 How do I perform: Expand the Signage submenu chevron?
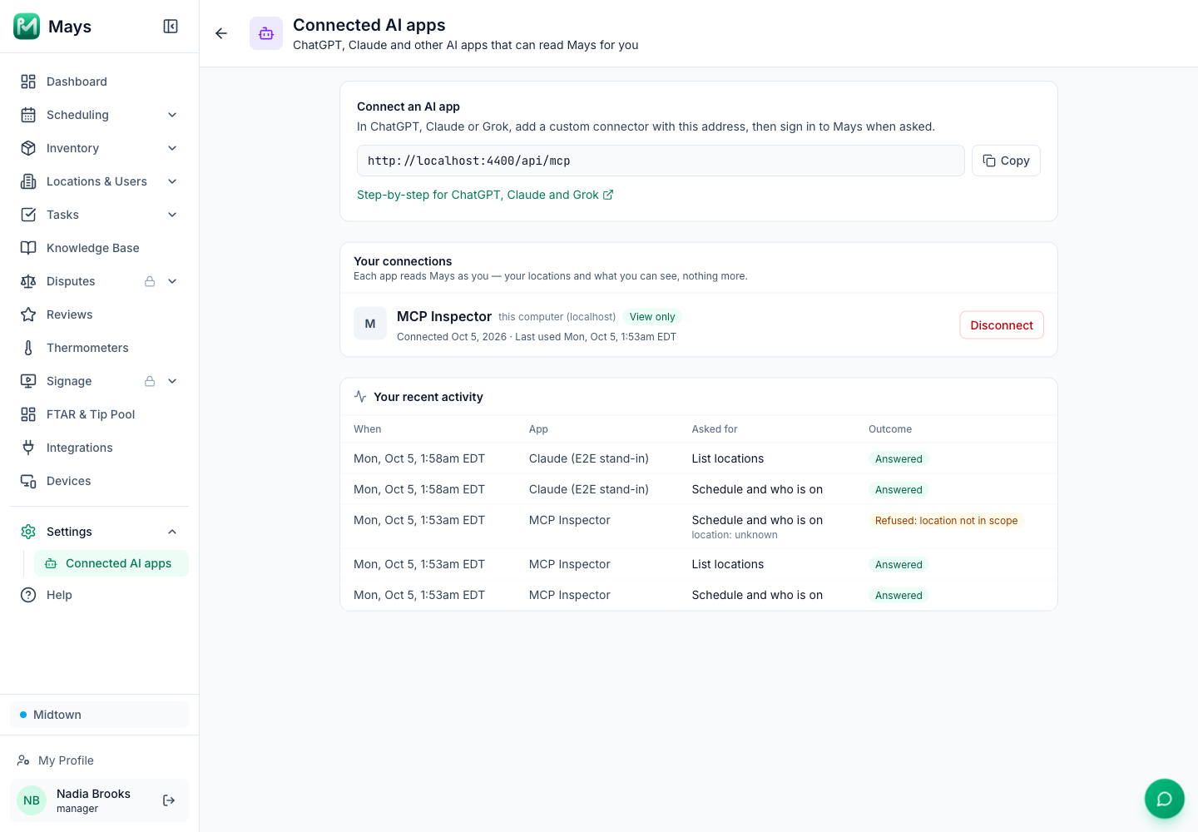172,381
